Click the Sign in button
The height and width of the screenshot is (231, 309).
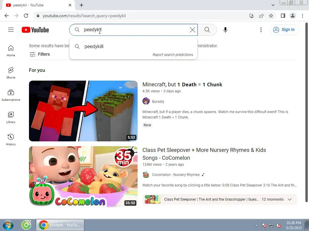tap(284, 30)
